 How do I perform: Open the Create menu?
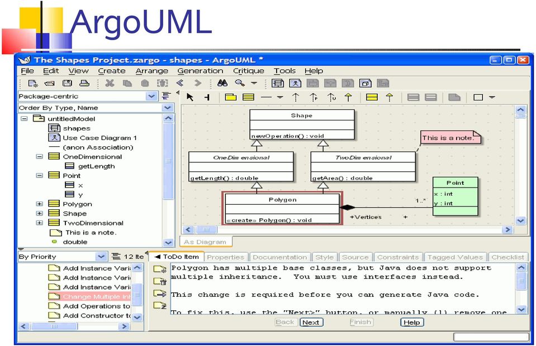tap(112, 71)
